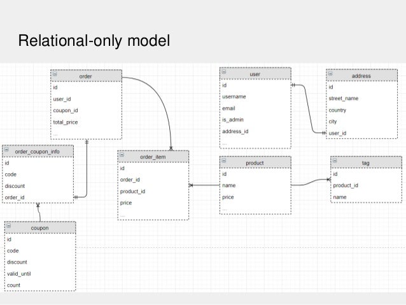Viewport: 406px width, 305px height.
Task: Select id field in order table
Action: coord(86,87)
